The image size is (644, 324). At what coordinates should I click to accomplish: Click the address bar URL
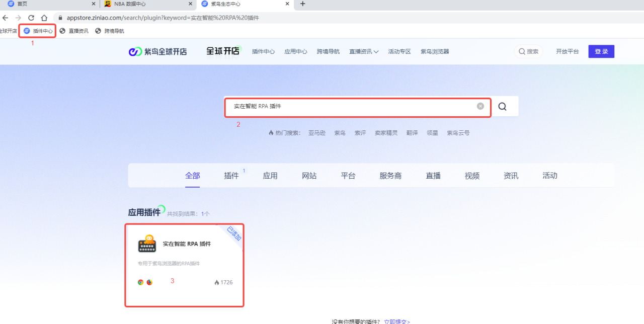coord(163,18)
